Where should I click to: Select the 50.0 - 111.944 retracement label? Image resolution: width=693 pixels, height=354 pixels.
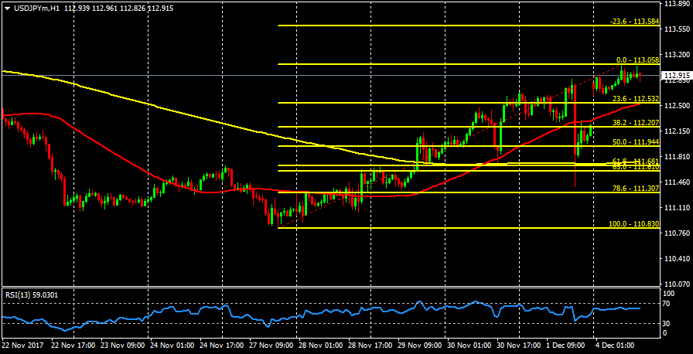[x=635, y=142]
